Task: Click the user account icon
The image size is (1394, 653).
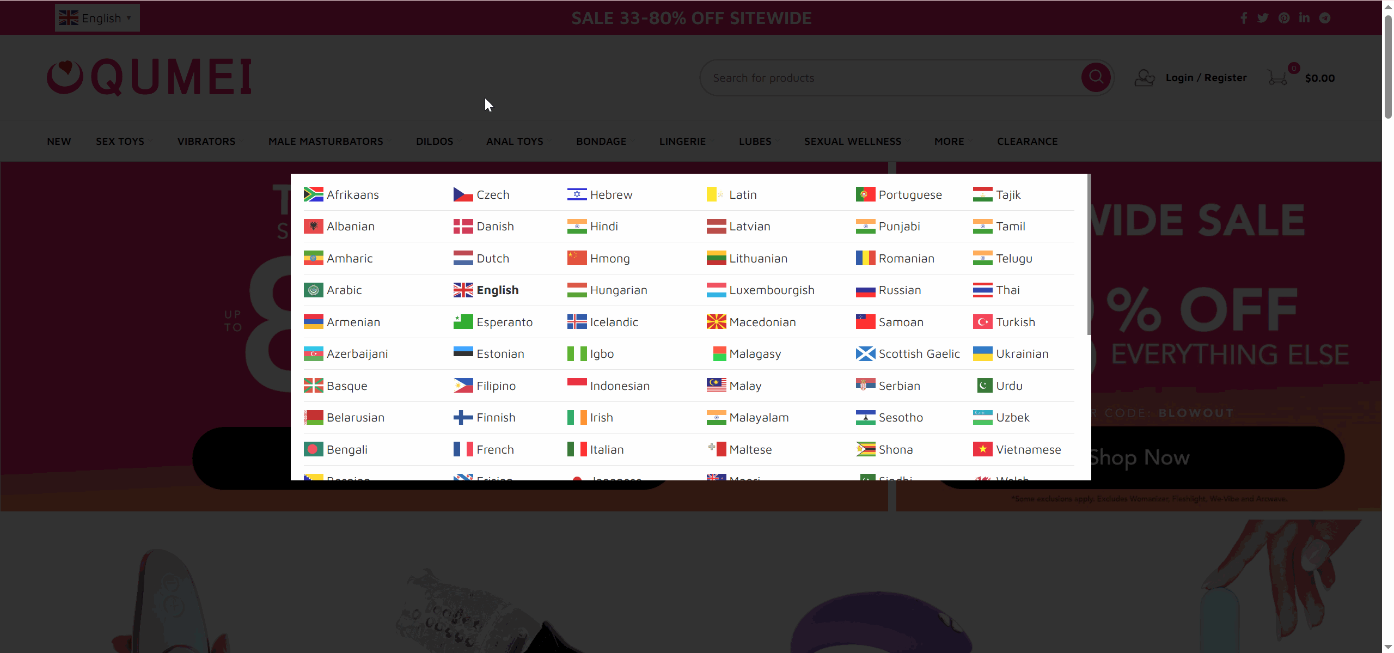Action: [1145, 78]
